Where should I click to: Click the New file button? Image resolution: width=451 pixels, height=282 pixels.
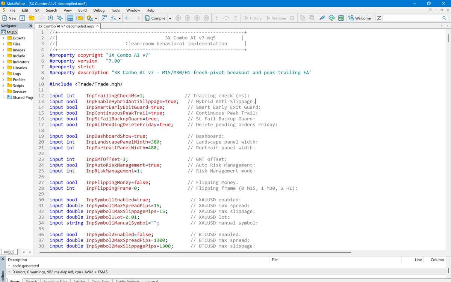[9, 18]
